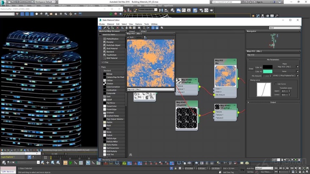Open the Map #10 preview name dropdown
The height and width of the screenshot is (174, 310).
coord(173,89)
